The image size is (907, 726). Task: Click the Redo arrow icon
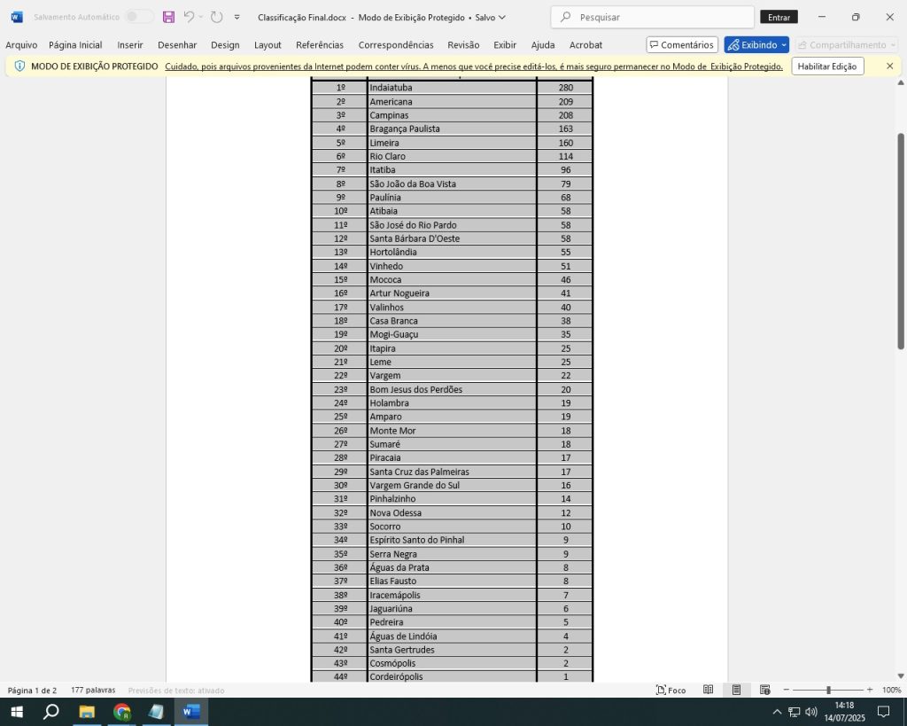pyautogui.click(x=216, y=17)
